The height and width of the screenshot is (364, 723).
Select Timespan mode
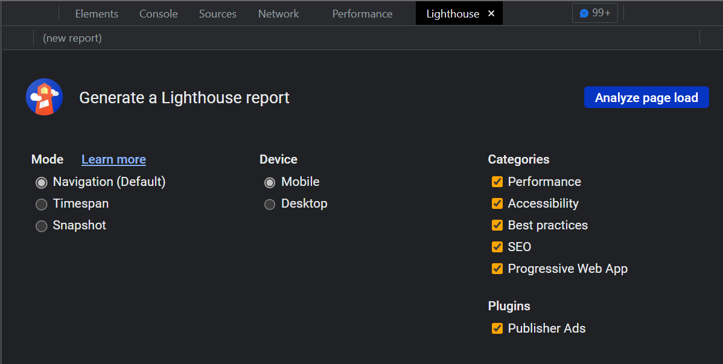point(42,204)
